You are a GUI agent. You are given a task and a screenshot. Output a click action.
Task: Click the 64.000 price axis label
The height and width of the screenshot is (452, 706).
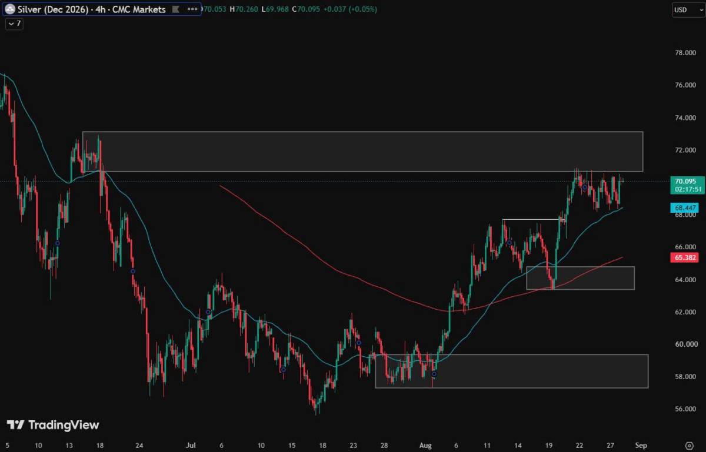(686, 280)
